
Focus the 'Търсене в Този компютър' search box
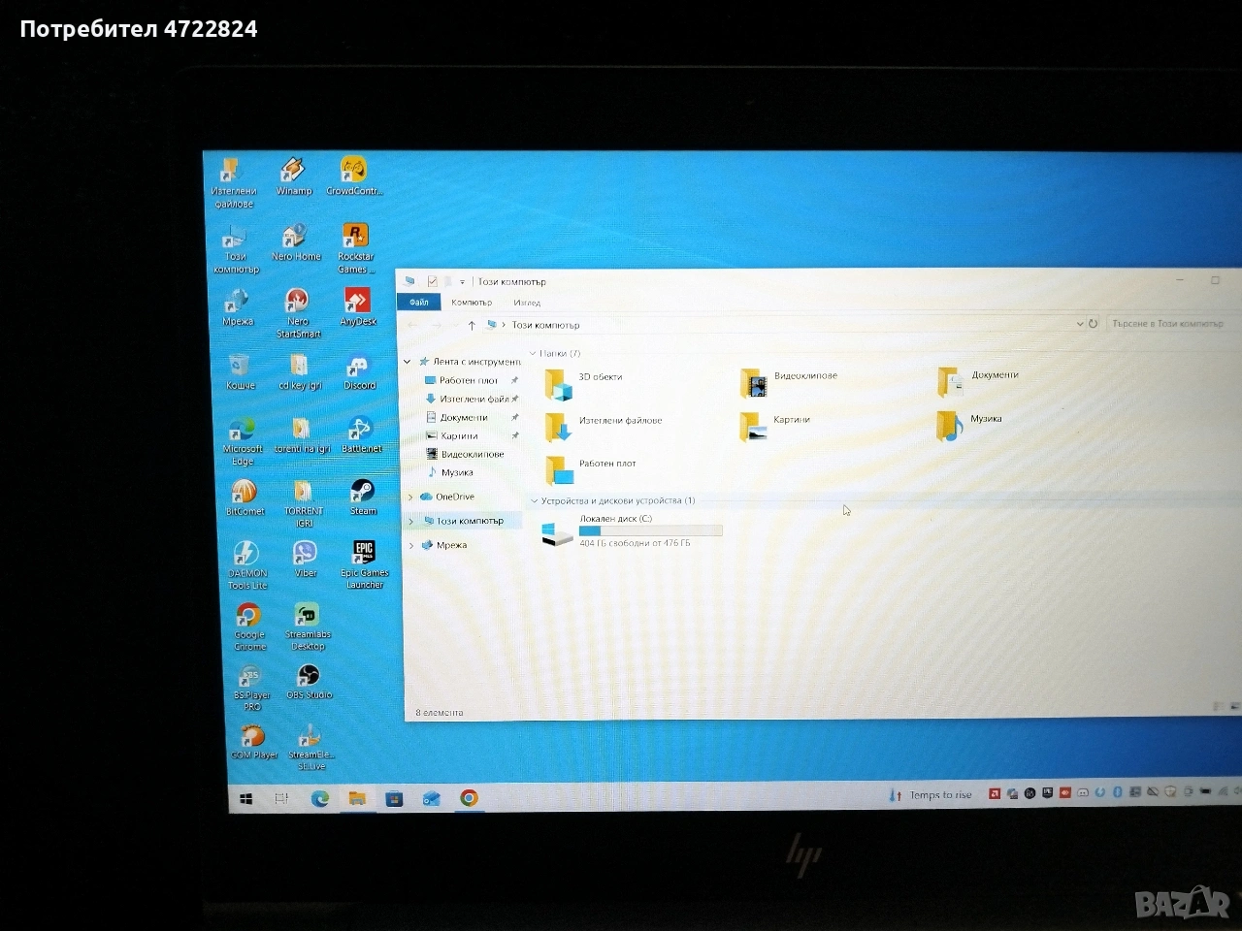1172,323
